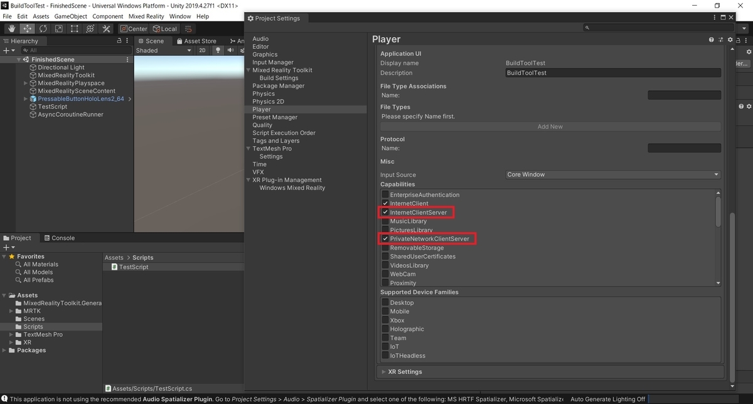753x404 pixels.
Task: Toggle the Local handle rotation button
Action: pyautogui.click(x=165, y=28)
